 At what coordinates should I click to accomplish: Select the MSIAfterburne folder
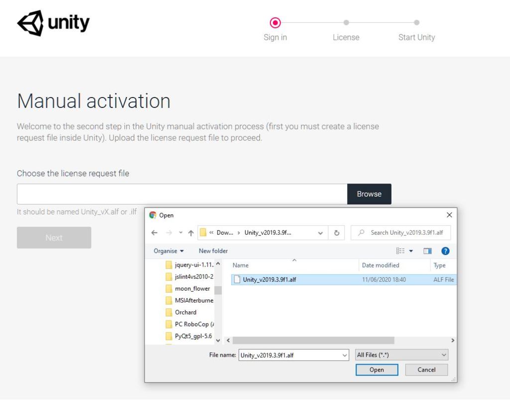pyautogui.click(x=190, y=301)
